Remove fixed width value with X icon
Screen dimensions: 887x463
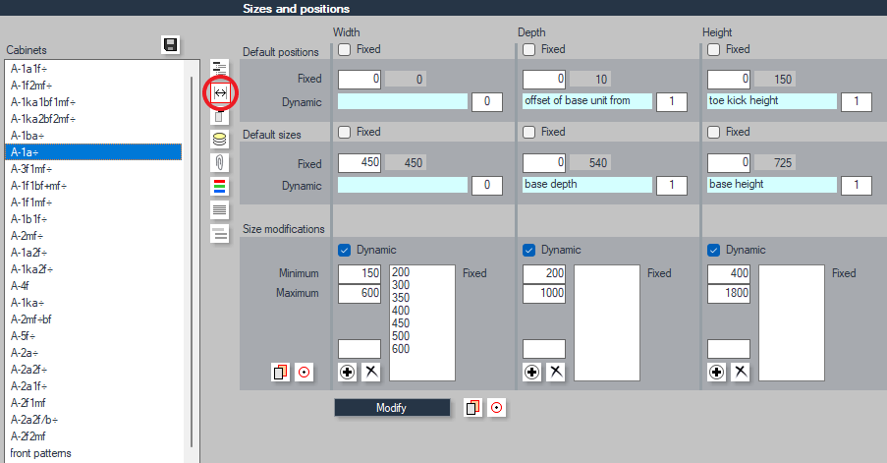[371, 372]
